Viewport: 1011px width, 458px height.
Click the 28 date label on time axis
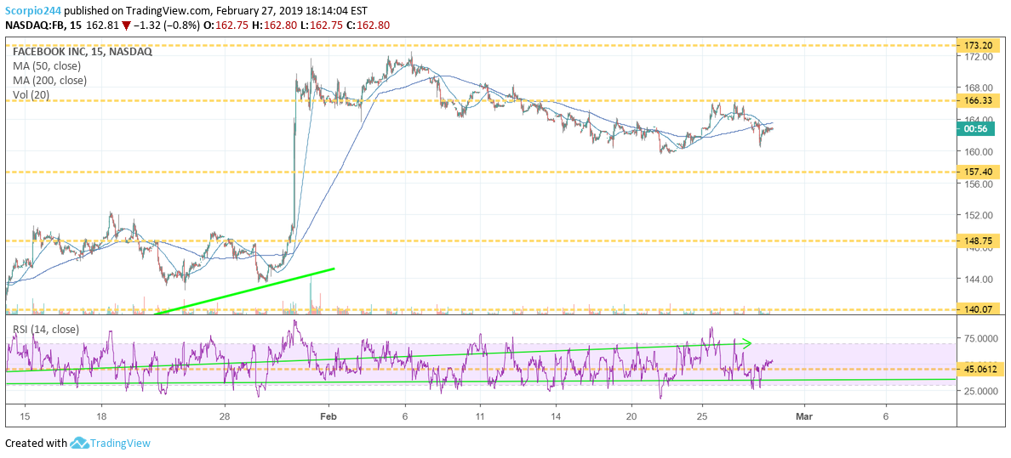(225, 416)
